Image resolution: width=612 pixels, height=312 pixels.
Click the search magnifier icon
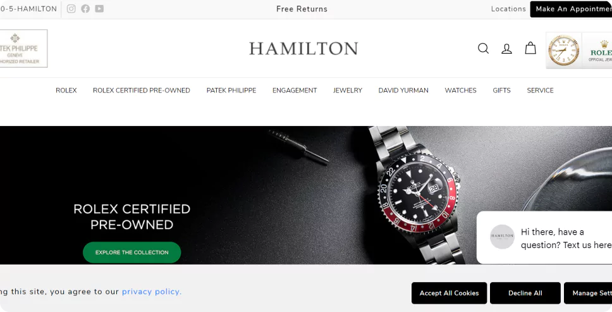(x=483, y=49)
